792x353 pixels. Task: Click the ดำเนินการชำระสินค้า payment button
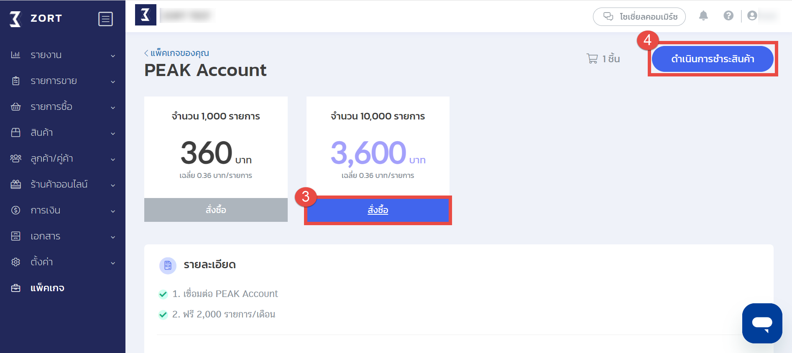tap(712, 59)
